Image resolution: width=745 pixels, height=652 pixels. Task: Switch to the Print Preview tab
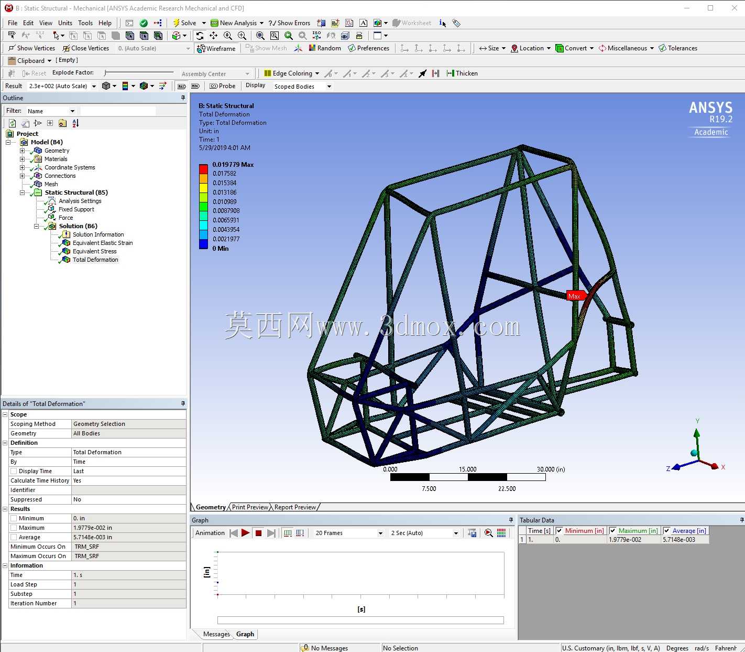click(250, 507)
